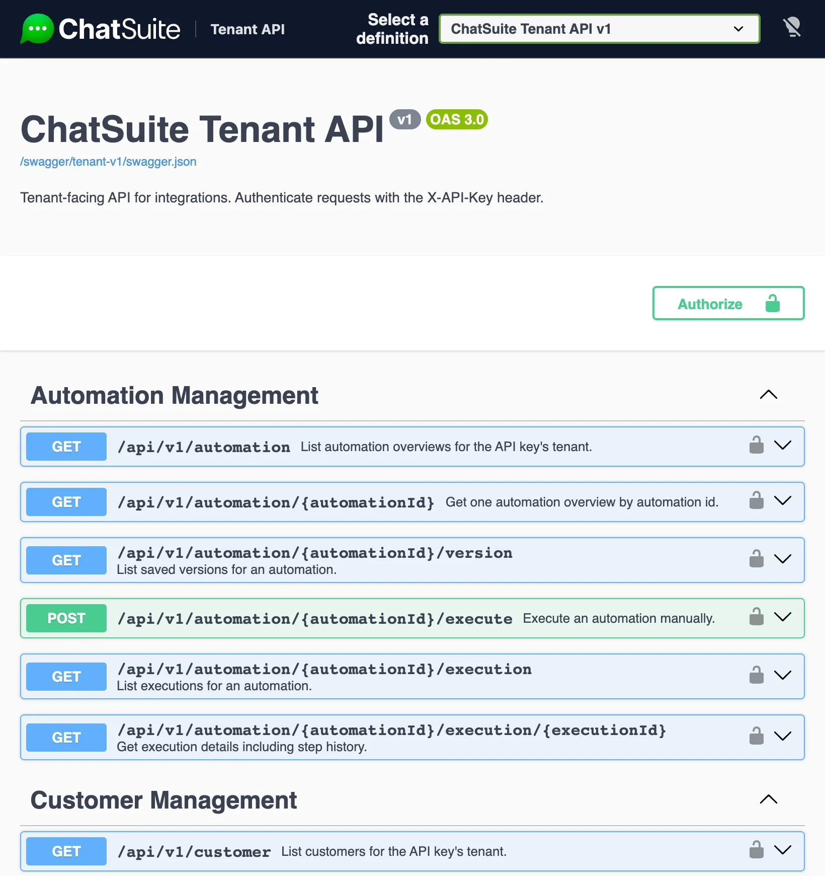Screen dimensions: 825x876
Task: Click the ChatSuite wordmark in the header
Action: pyautogui.click(x=119, y=29)
